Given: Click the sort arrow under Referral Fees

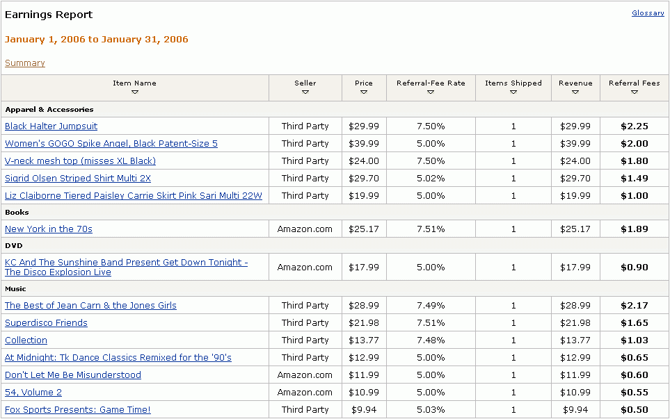Looking at the screenshot, I should (634, 91).
